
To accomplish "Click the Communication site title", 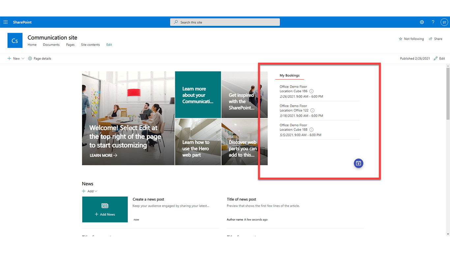I will (x=52, y=38).
